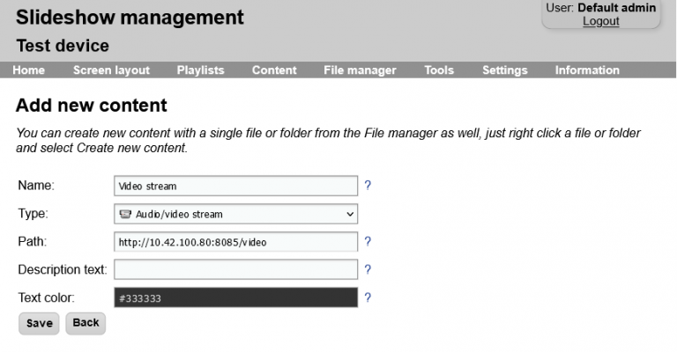Save the new content
Viewport: 677px width, 352px height.
click(x=39, y=323)
